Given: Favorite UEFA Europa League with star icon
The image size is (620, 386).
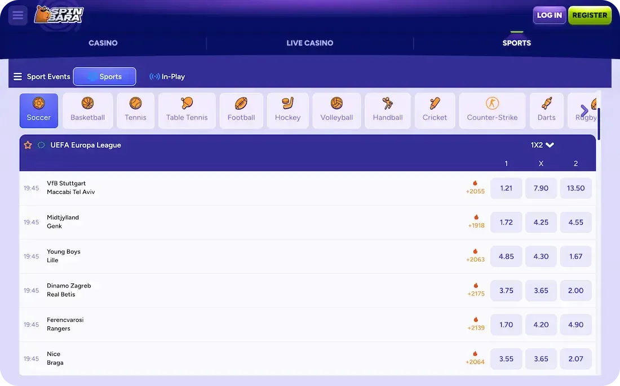Looking at the screenshot, I should [28, 145].
